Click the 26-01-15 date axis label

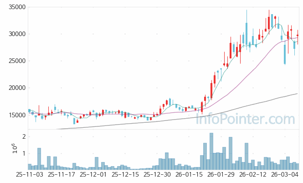pos(189,174)
